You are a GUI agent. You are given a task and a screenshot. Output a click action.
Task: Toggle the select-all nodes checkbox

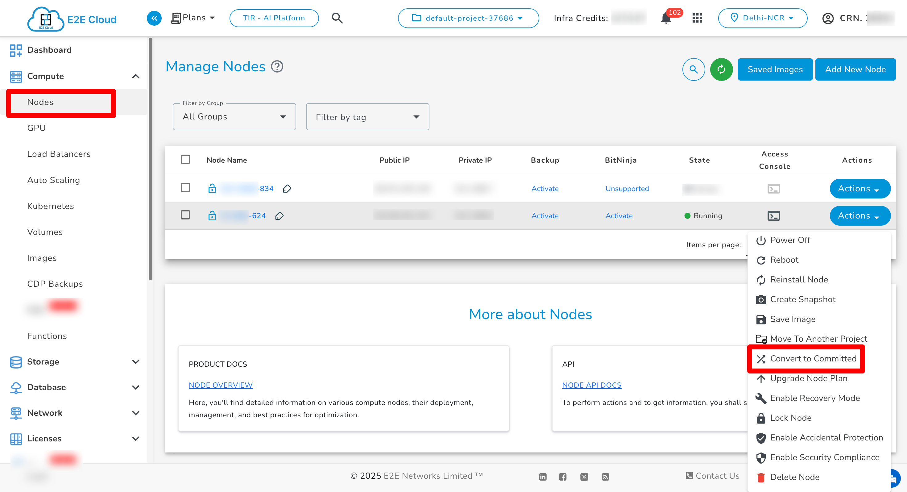pos(185,160)
